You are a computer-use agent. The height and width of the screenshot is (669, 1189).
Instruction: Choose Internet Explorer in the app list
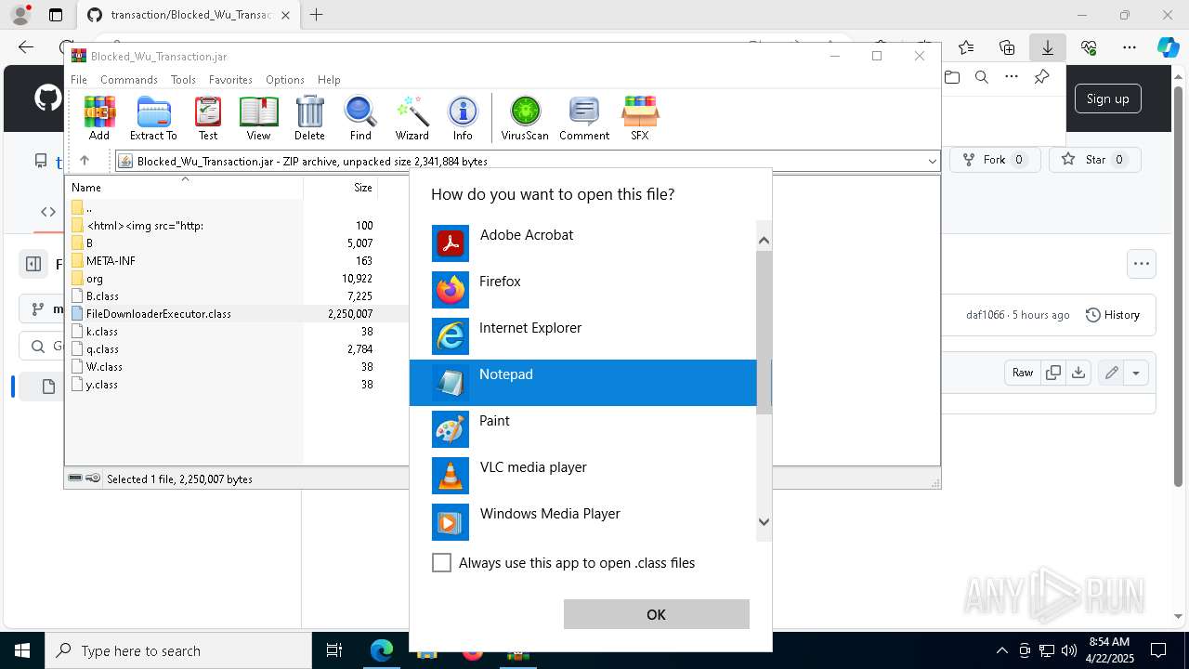[583, 336]
